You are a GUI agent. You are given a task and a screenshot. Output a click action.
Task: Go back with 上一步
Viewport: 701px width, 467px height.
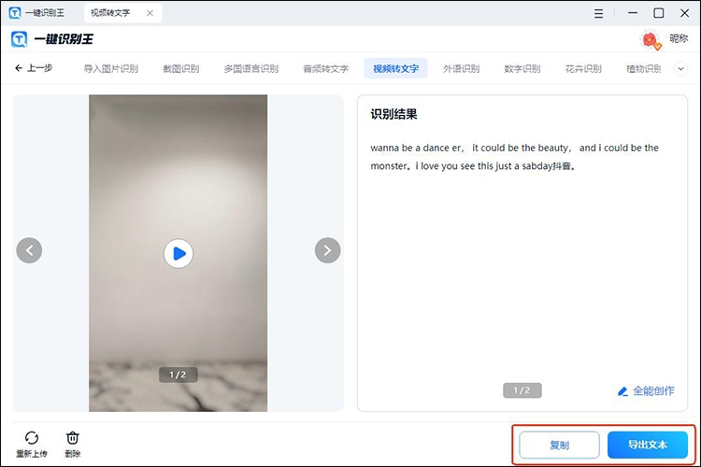point(34,68)
